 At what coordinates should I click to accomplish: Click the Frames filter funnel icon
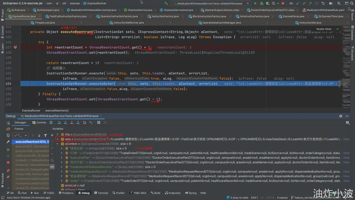pos(45,136)
